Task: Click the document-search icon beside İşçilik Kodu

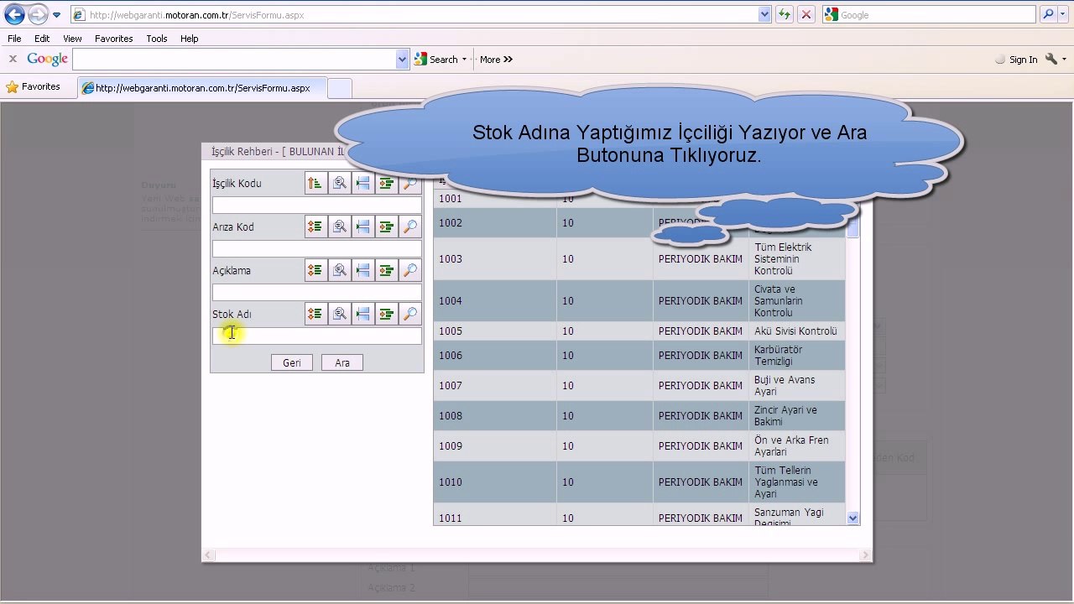Action: 339,183
